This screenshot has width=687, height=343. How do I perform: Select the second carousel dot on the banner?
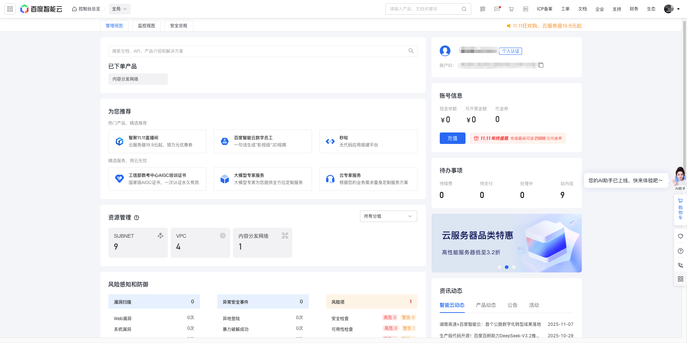click(506, 267)
